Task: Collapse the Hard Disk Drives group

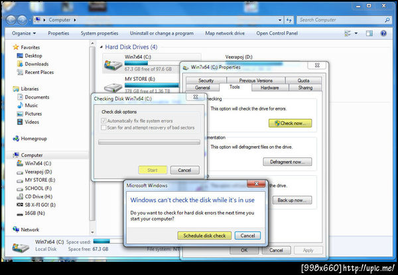Action: (101, 47)
